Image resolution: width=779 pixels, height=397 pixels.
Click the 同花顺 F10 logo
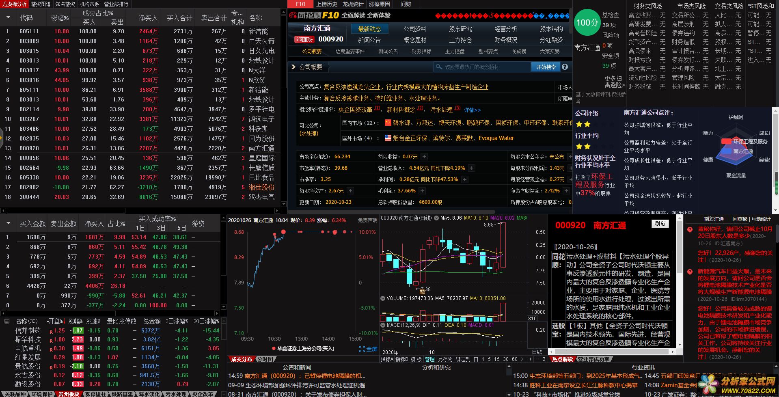[313, 15]
